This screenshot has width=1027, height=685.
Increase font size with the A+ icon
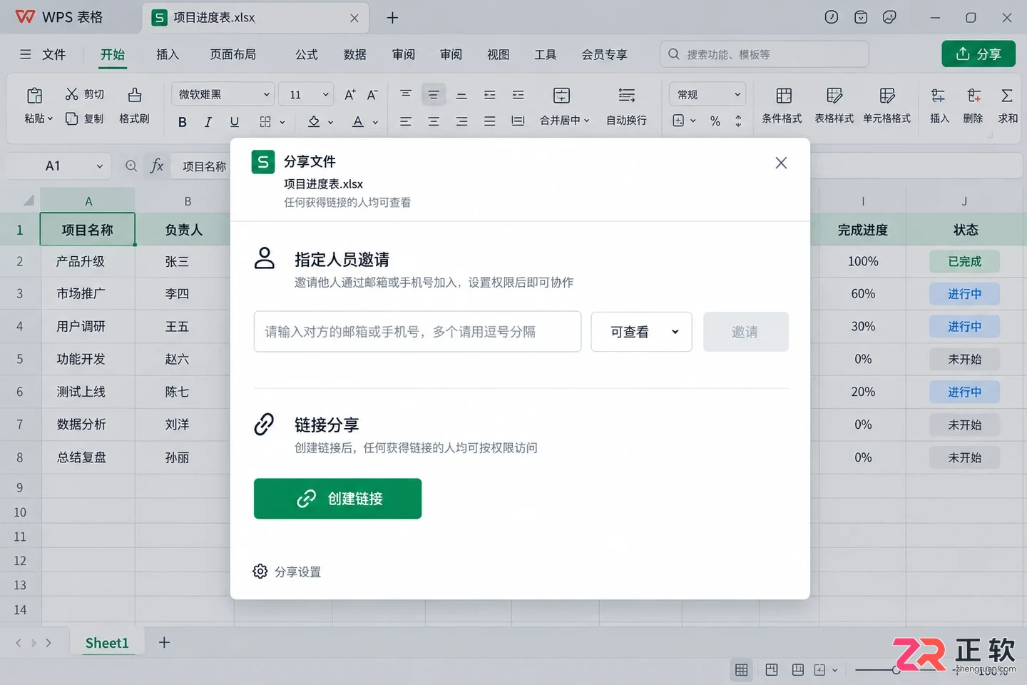[349, 95]
